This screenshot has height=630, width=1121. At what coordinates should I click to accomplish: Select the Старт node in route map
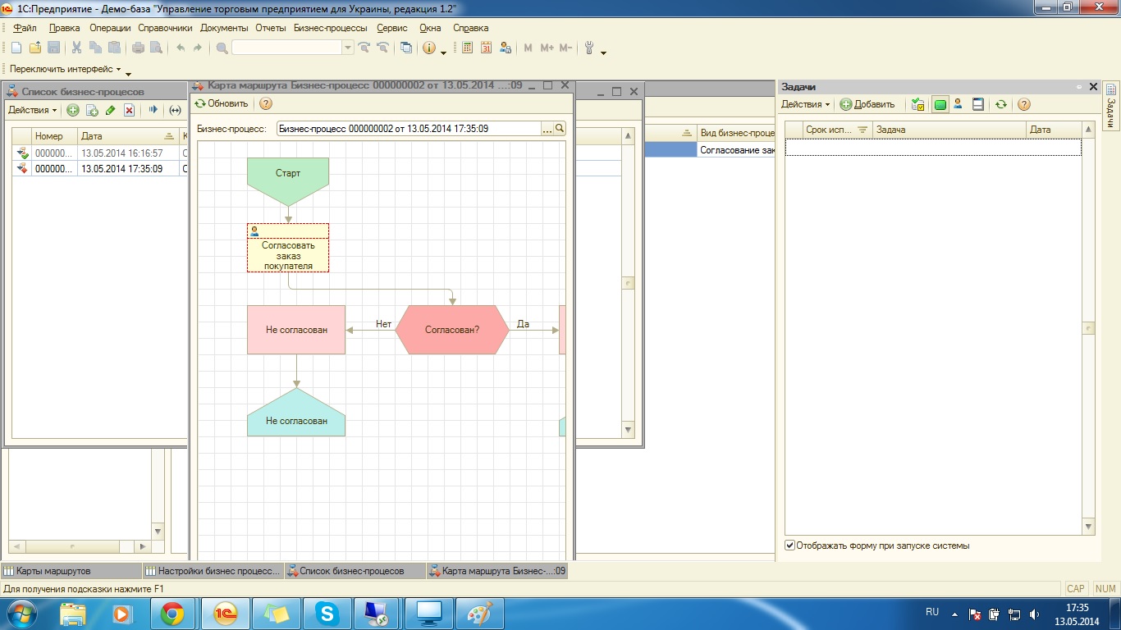point(288,180)
